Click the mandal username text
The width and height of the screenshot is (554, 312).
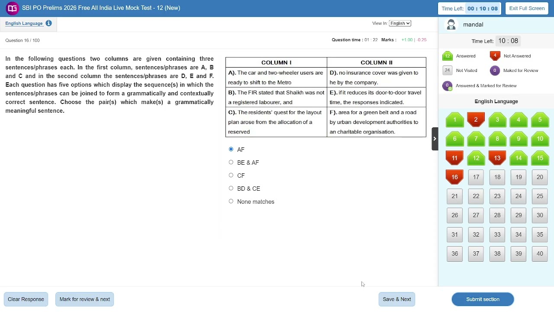coord(473,25)
